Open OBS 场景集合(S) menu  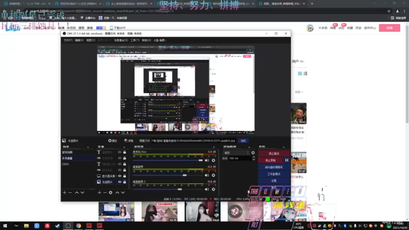[x=121, y=40]
